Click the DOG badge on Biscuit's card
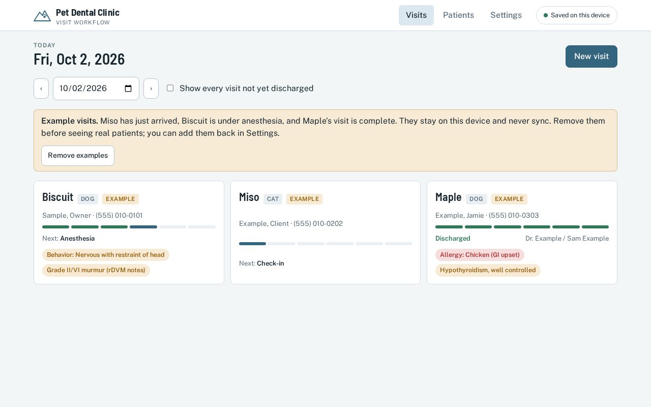Screen dimensions: 651x407 [x=87, y=199]
